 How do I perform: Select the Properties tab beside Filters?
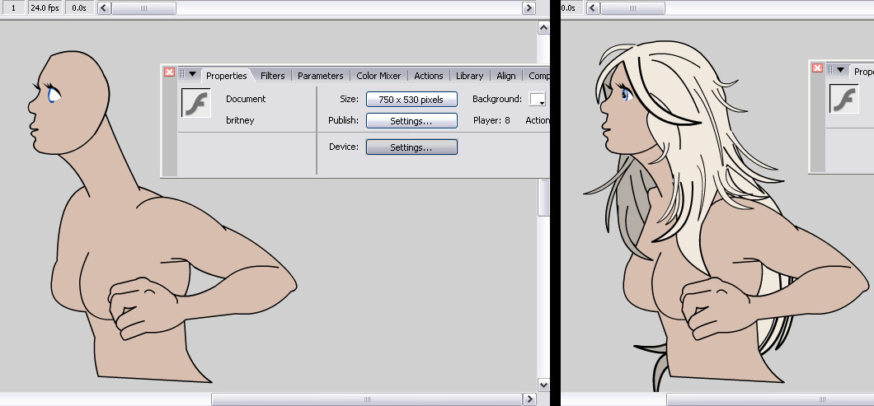pyautogui.click(x=226, y=76)
